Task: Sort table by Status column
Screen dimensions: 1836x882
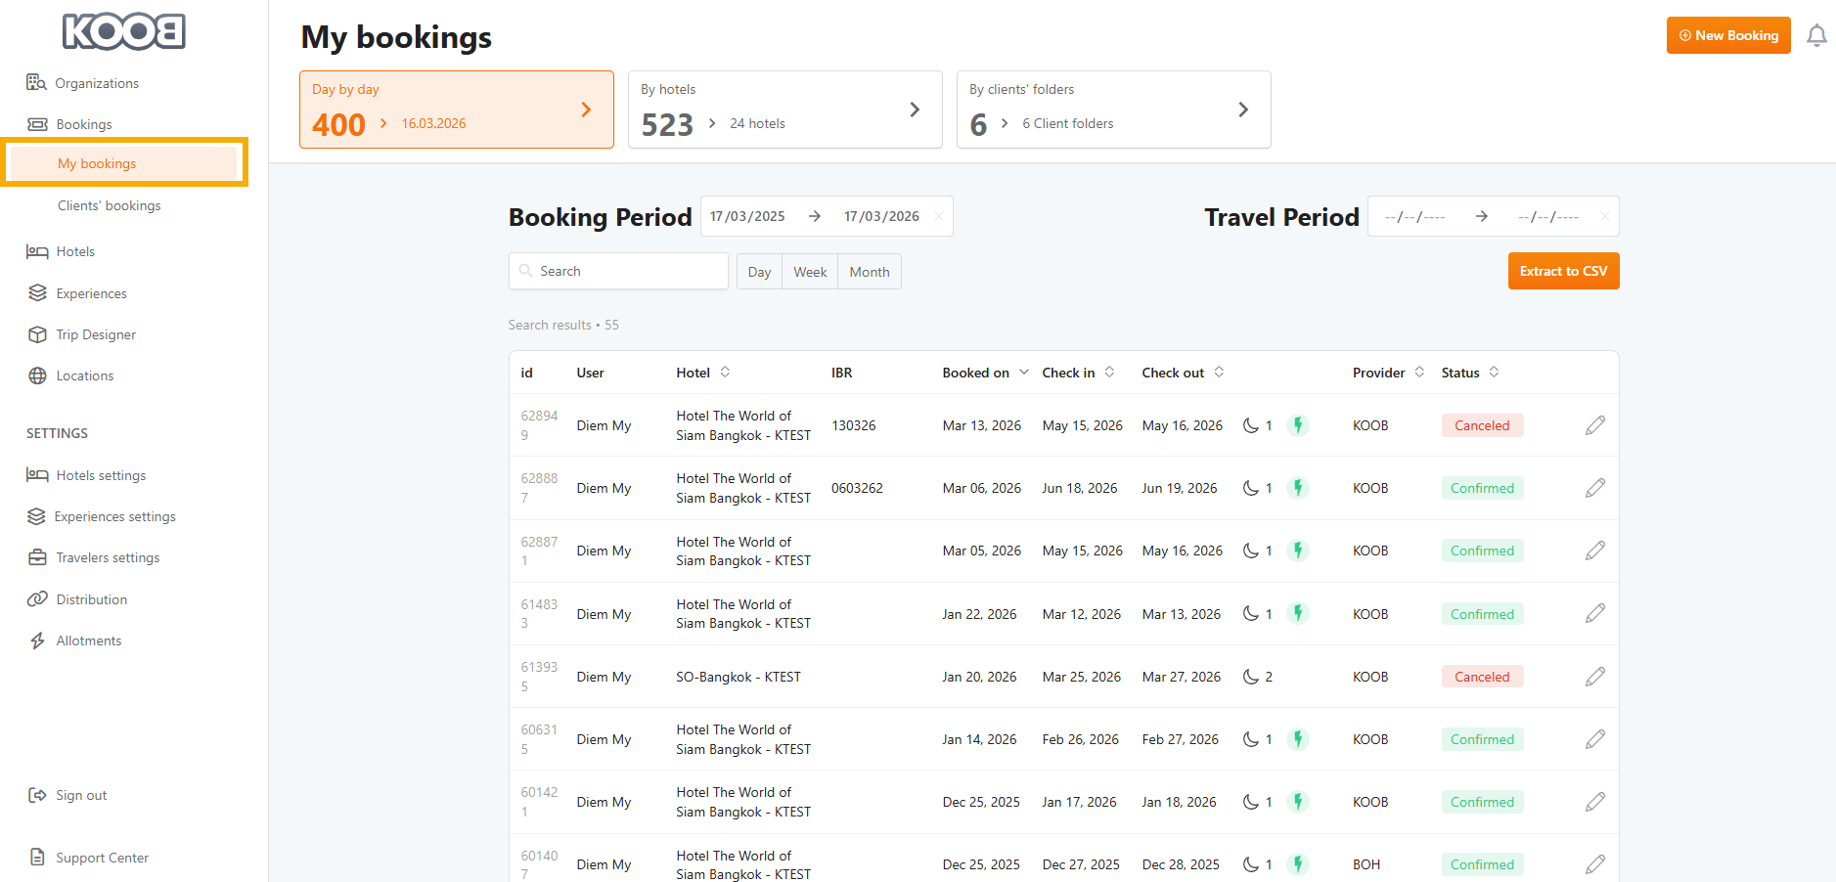Action: [1494, 373]
